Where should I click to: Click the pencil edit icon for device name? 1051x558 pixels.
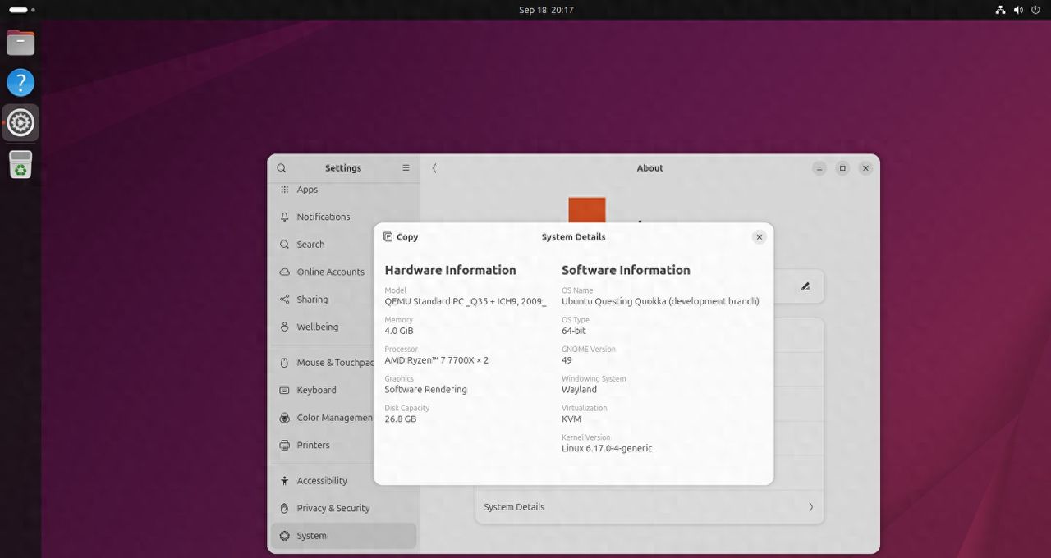805,286
